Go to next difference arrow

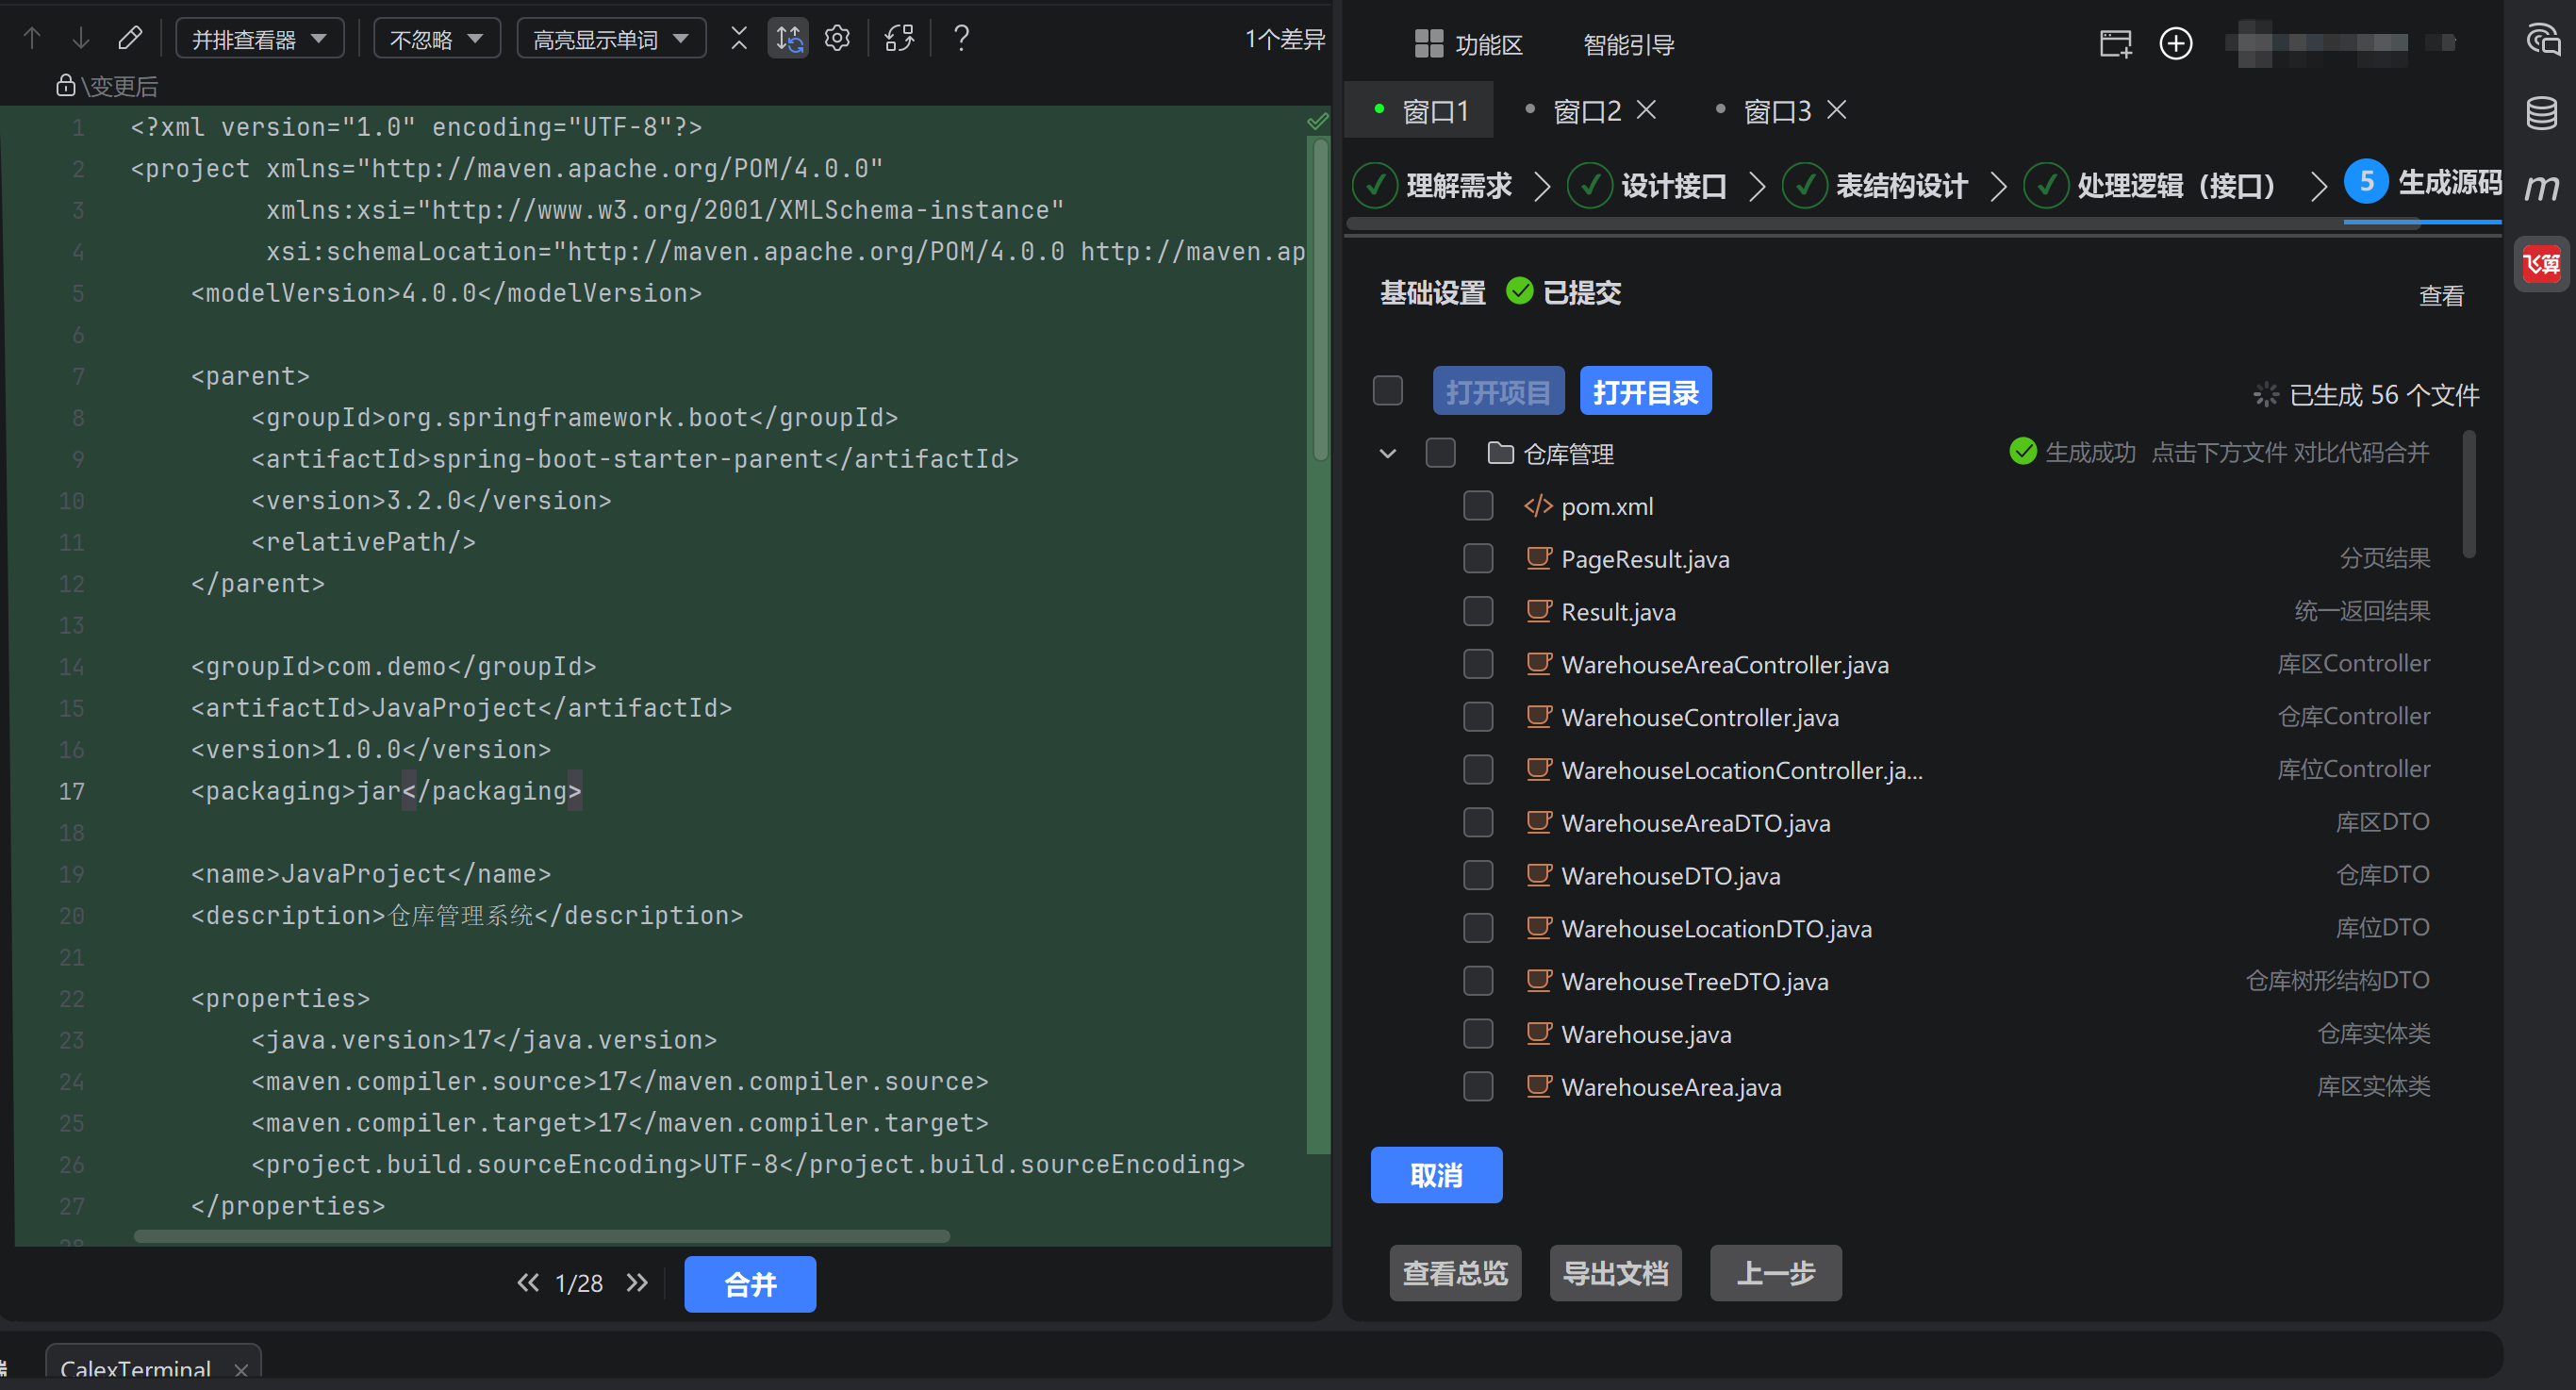[81, 39]
